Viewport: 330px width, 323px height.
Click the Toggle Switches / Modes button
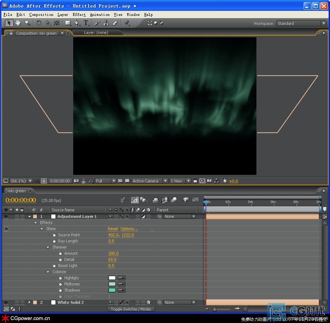tap(131, 309)
